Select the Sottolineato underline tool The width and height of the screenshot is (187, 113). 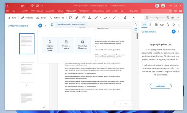[57, 18]
